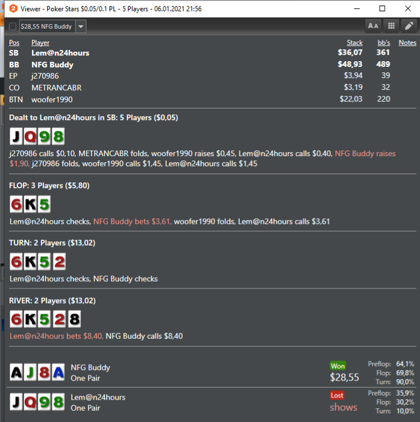Open the $28,55 NFG Buddy combo box
The width and height of the screenshot is (420, 422).
pos(53,27)
